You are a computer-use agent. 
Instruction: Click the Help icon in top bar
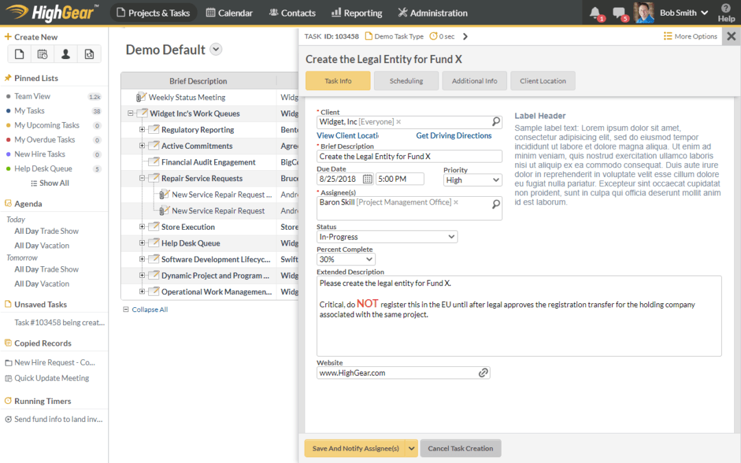726,12
